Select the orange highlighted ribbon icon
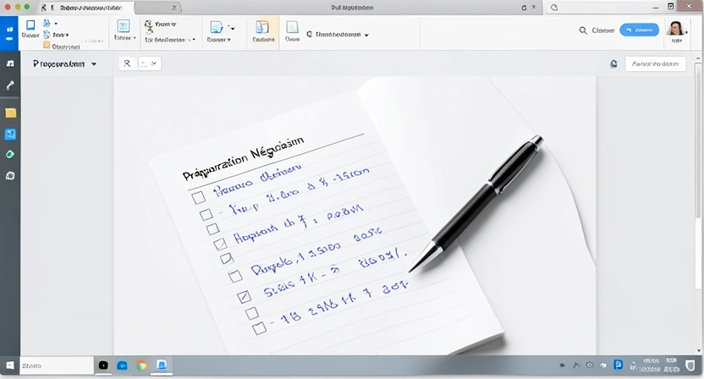 (262, 27)
